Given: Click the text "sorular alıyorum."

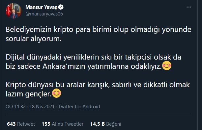Looking at the screenshot, I should [x=33, y=39].
